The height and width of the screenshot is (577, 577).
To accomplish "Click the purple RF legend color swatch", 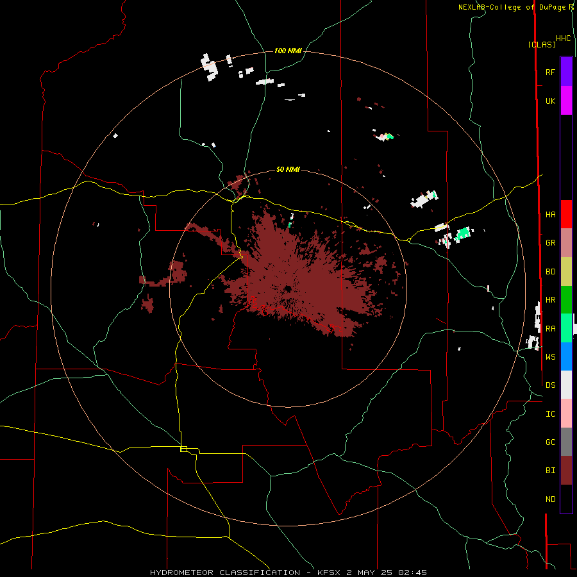I will click(566, 72).
